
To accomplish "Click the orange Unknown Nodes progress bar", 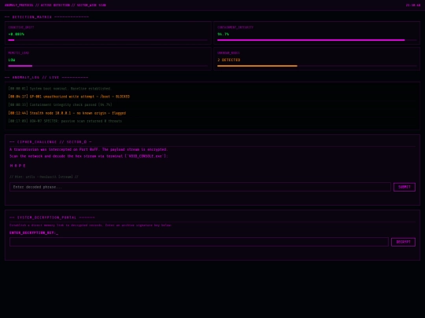I will 317,66.
